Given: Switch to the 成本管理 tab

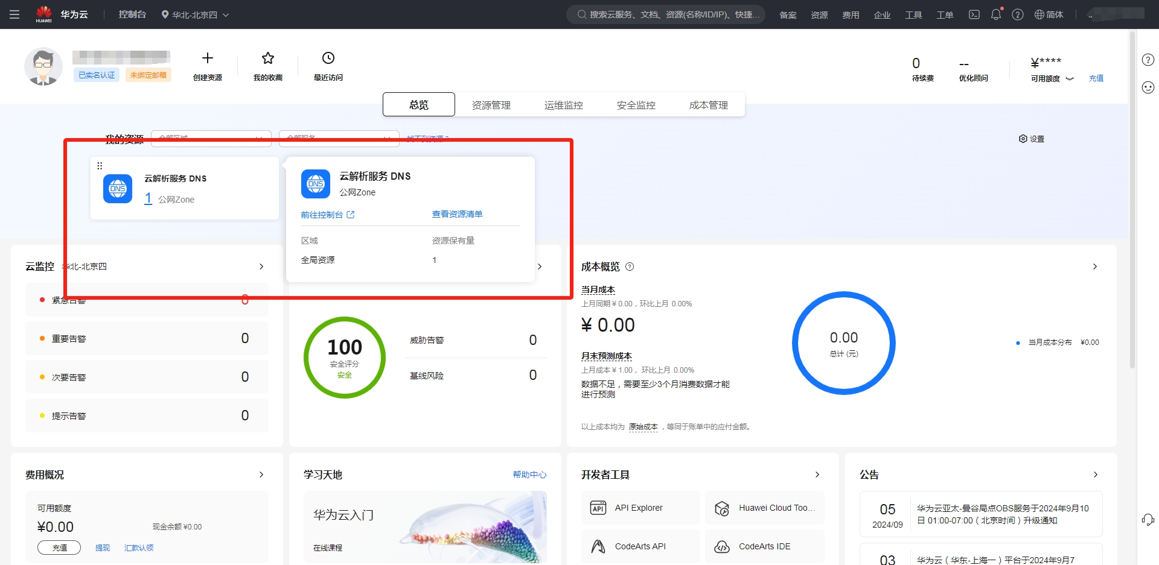Looking at the screenshot, I should coord(709,105).
